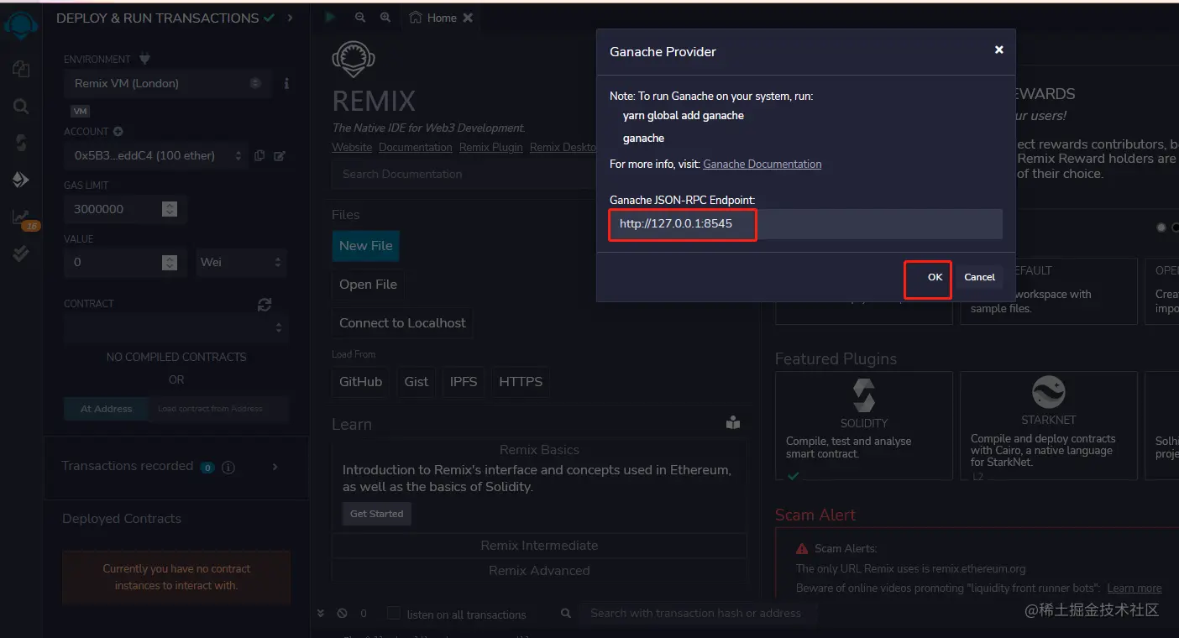Zoom in the editor font
1179x638 pixels.
pos(385,18)
